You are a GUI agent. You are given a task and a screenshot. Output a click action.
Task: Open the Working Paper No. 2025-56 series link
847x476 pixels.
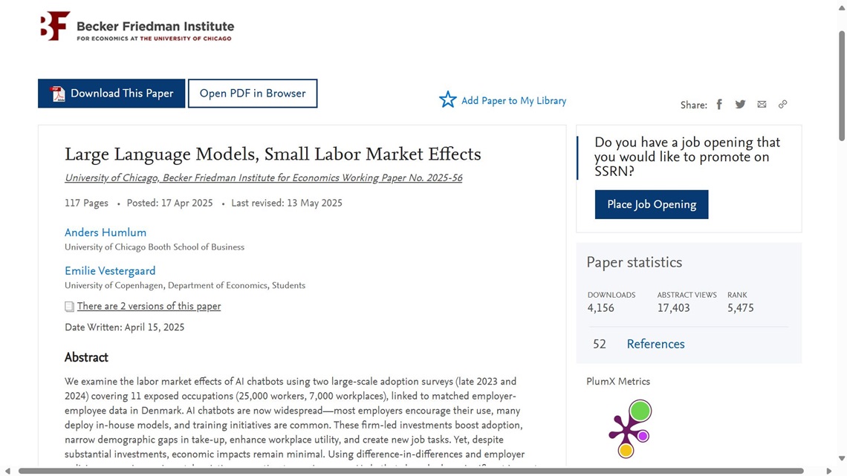point(264,178)
